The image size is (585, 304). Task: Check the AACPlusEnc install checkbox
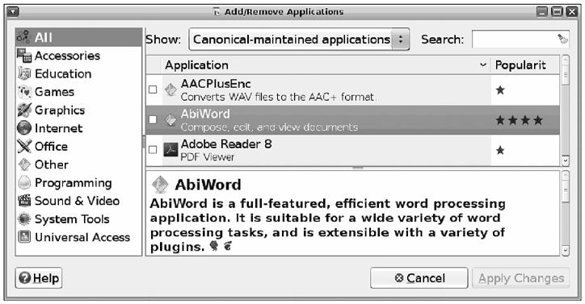153,90
